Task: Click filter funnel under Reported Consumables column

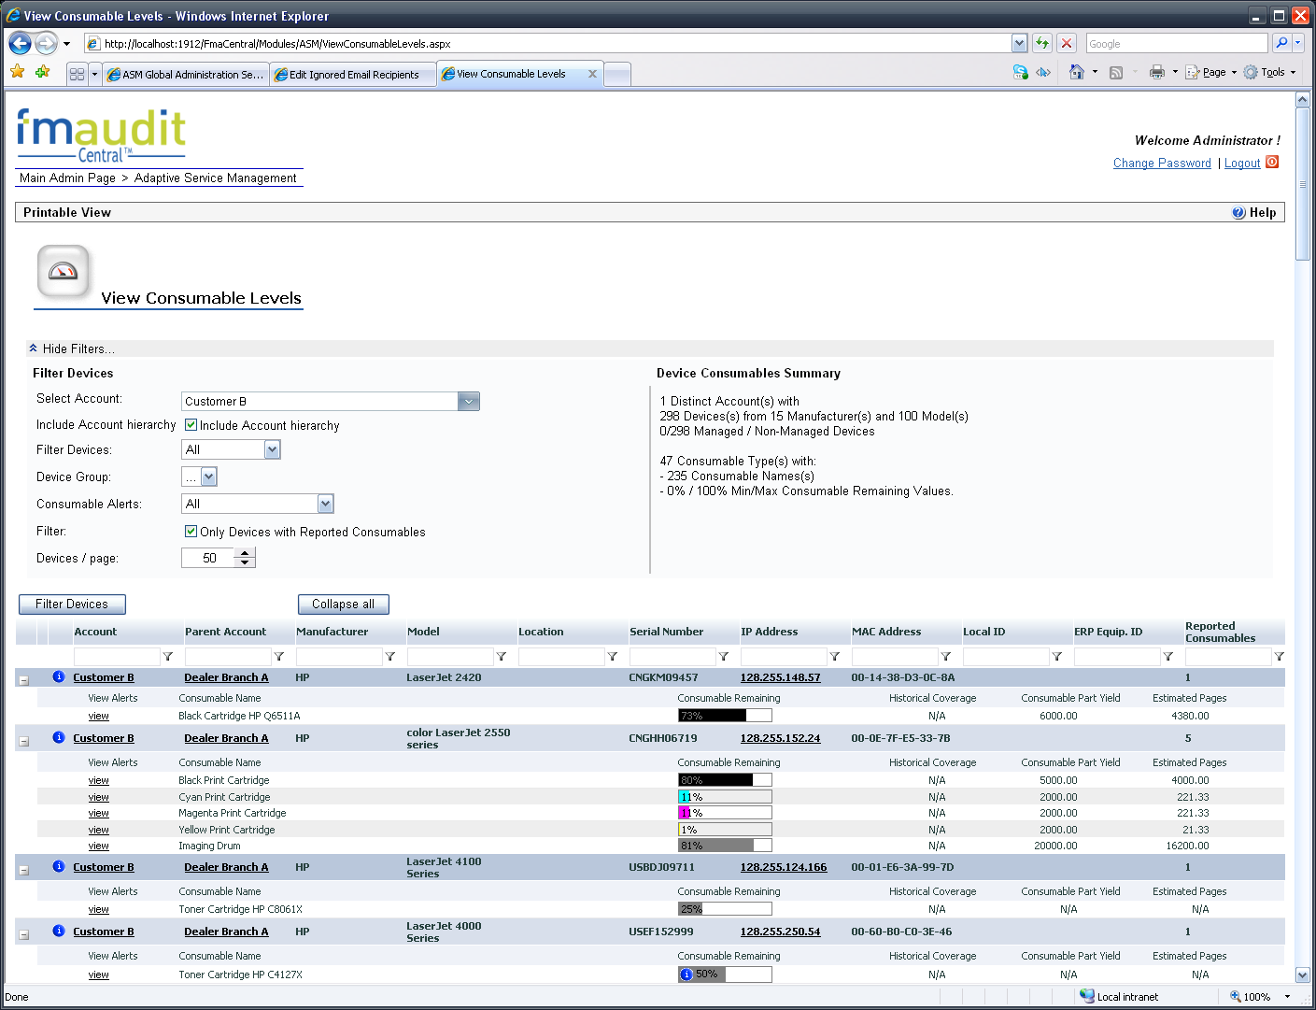Action: 1280,657
